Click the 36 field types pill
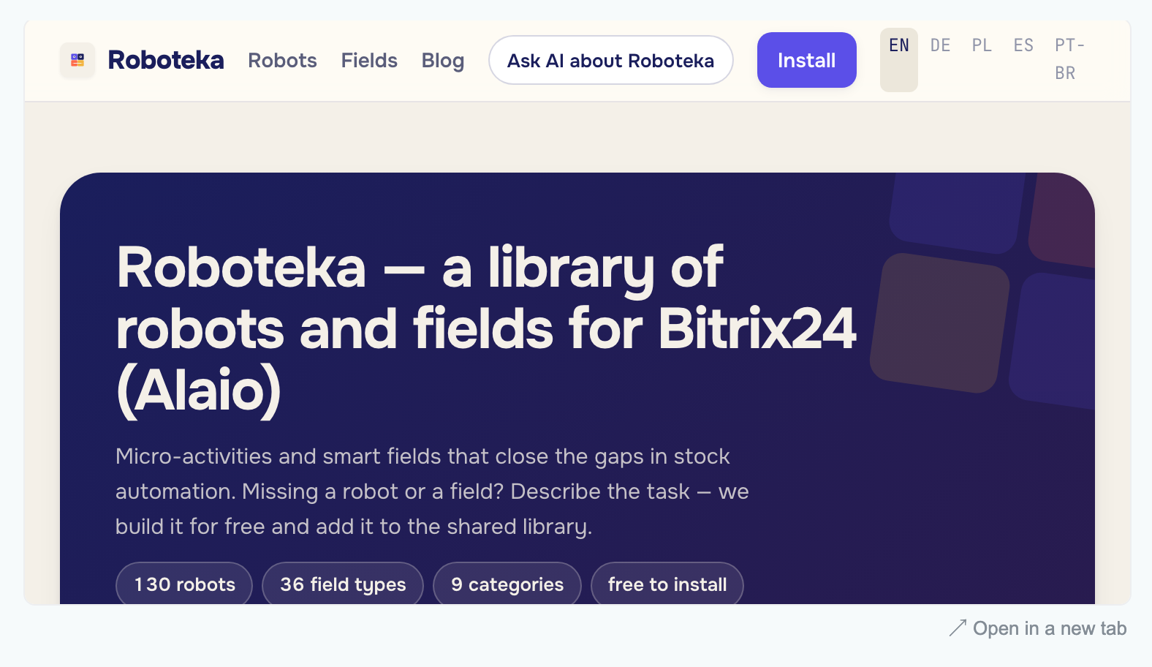 point(343,584)
